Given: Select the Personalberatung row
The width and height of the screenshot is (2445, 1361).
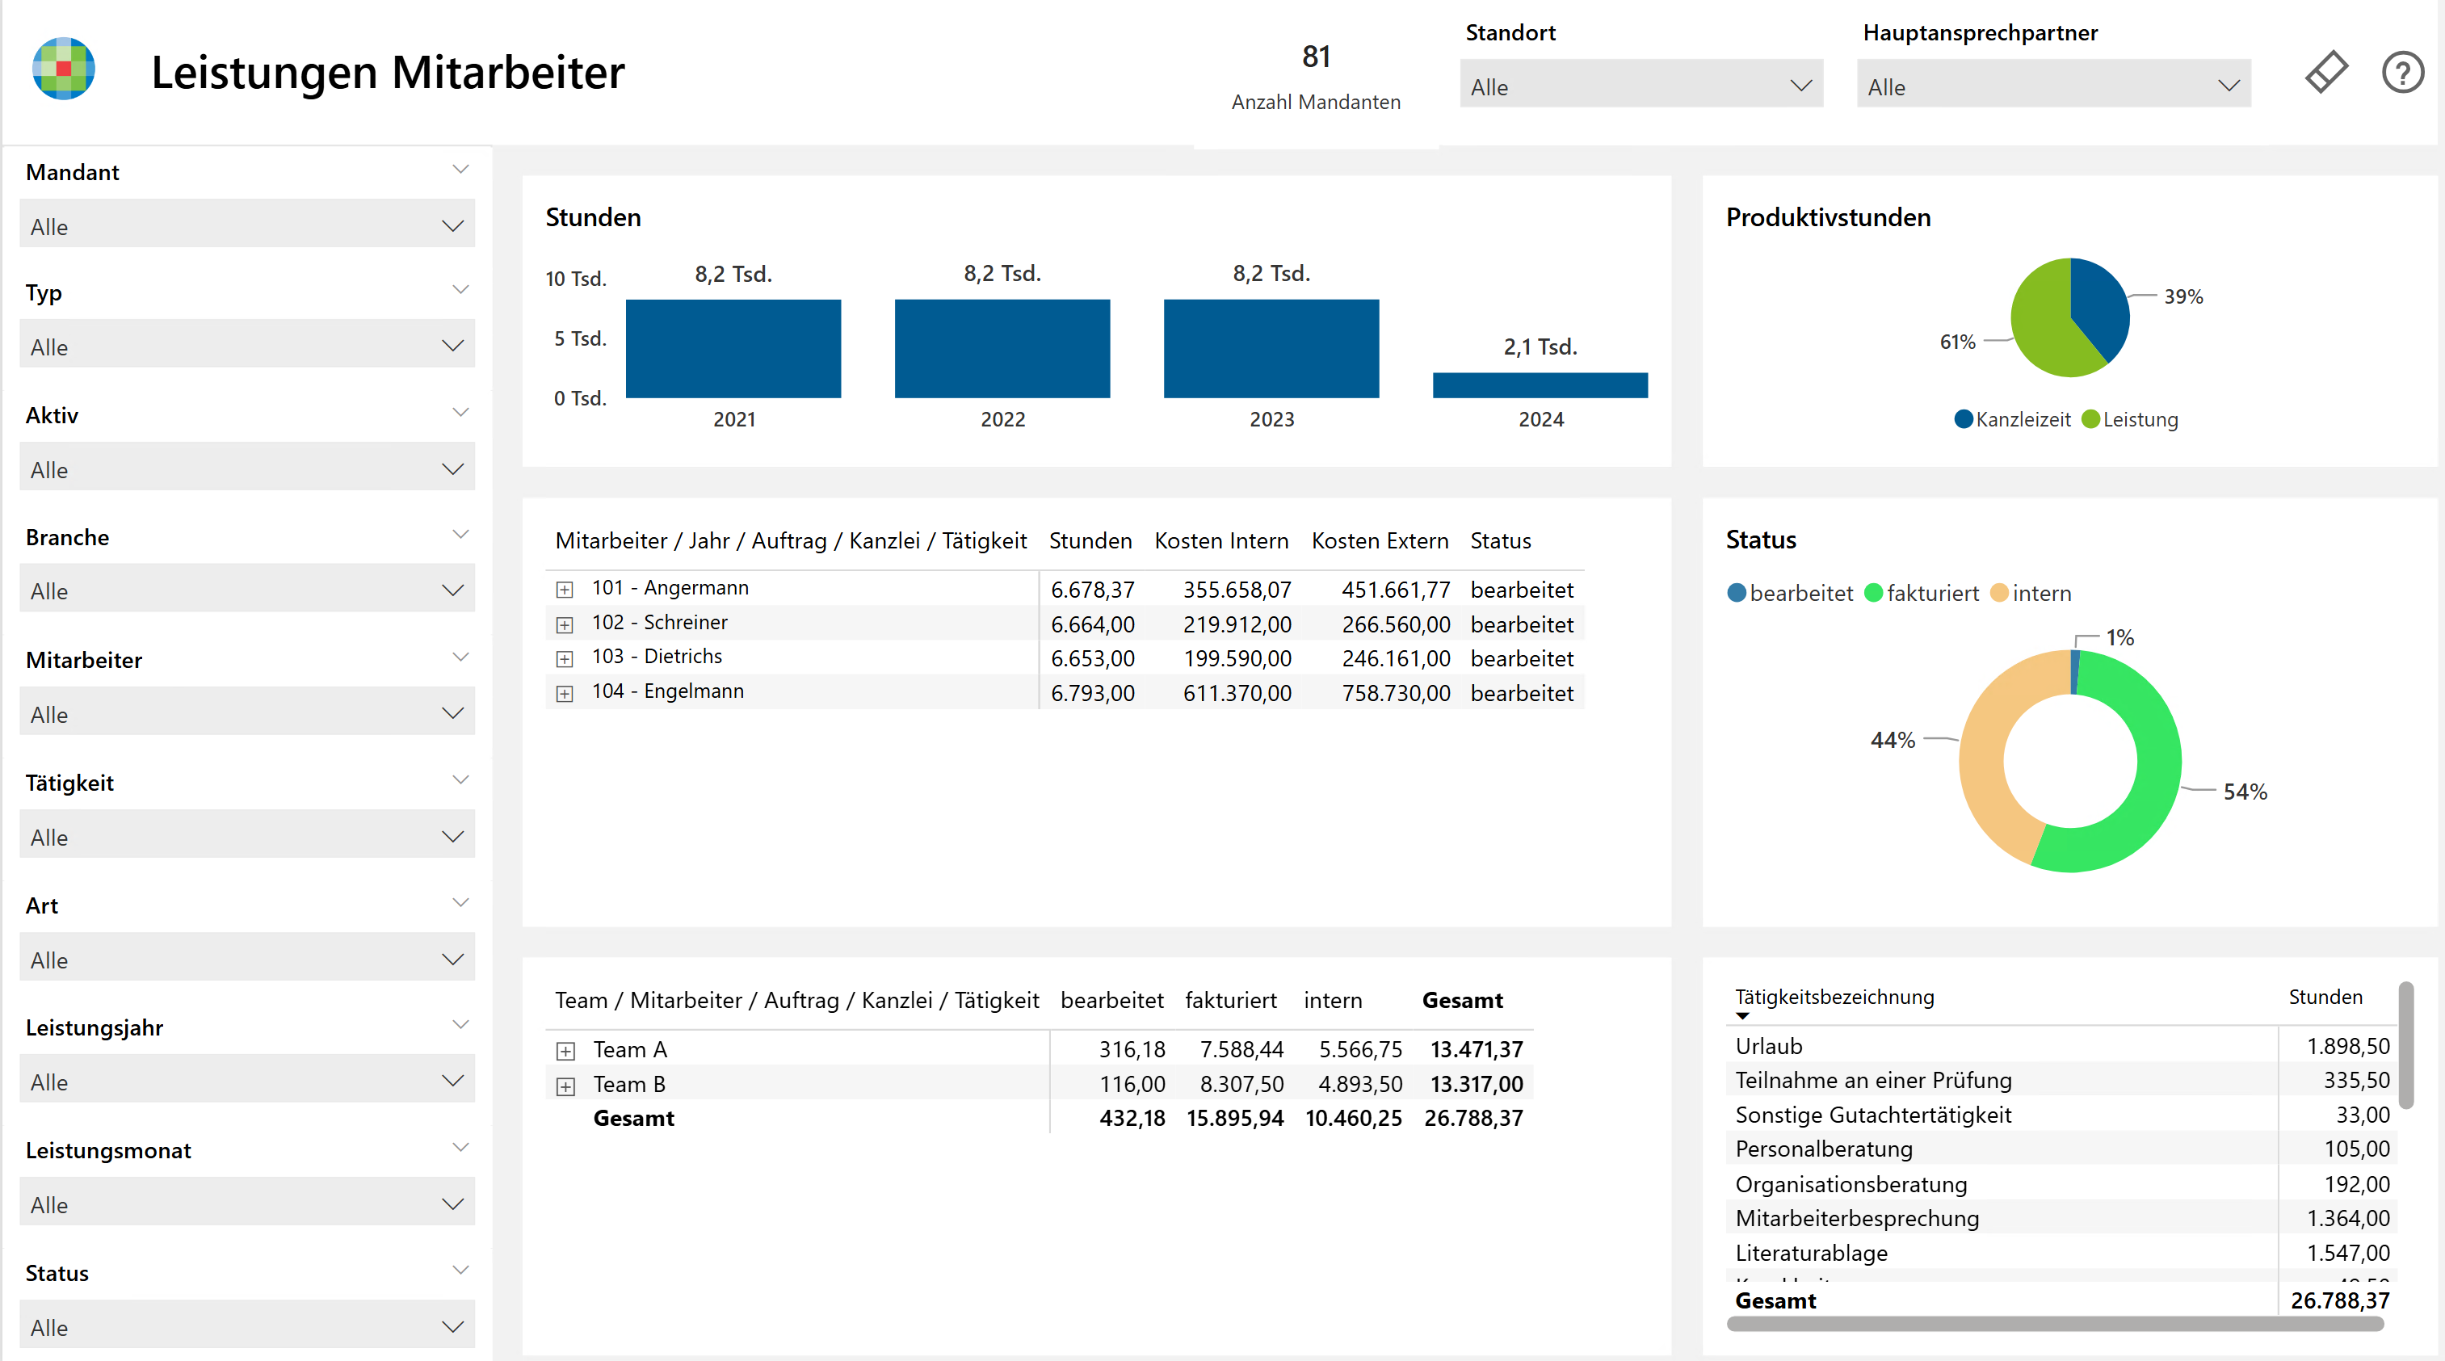Looking at the screenshot, I should coord(2062,1149).
